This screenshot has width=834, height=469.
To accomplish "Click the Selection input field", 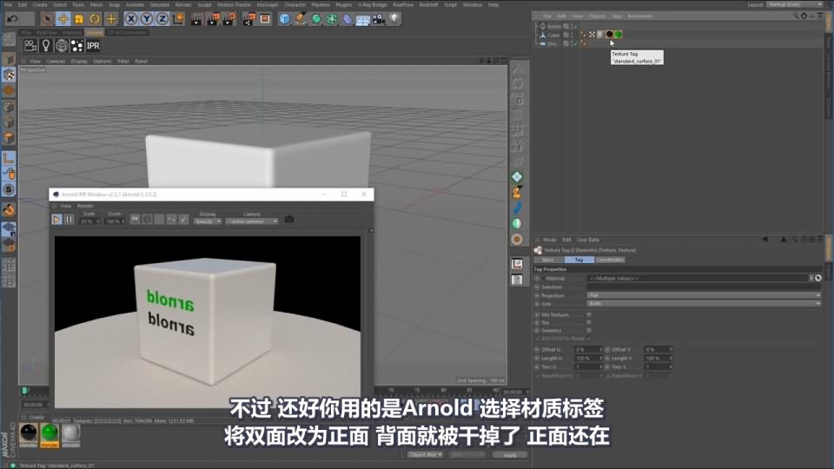I will (x=705, y=287).
